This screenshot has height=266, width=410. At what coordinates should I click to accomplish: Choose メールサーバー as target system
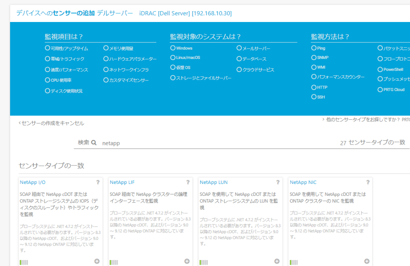[x=239, y=48]
